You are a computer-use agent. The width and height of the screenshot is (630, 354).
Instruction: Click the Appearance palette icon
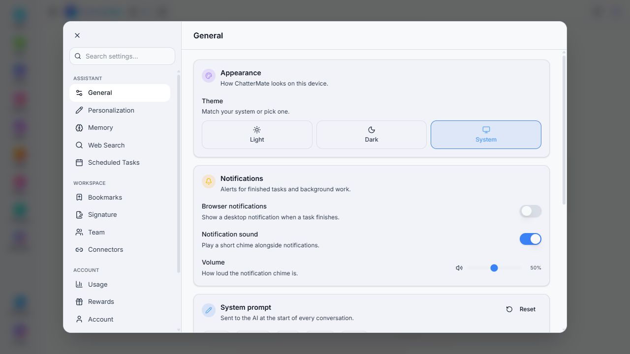pyautogui.click(x=209, y=76)
